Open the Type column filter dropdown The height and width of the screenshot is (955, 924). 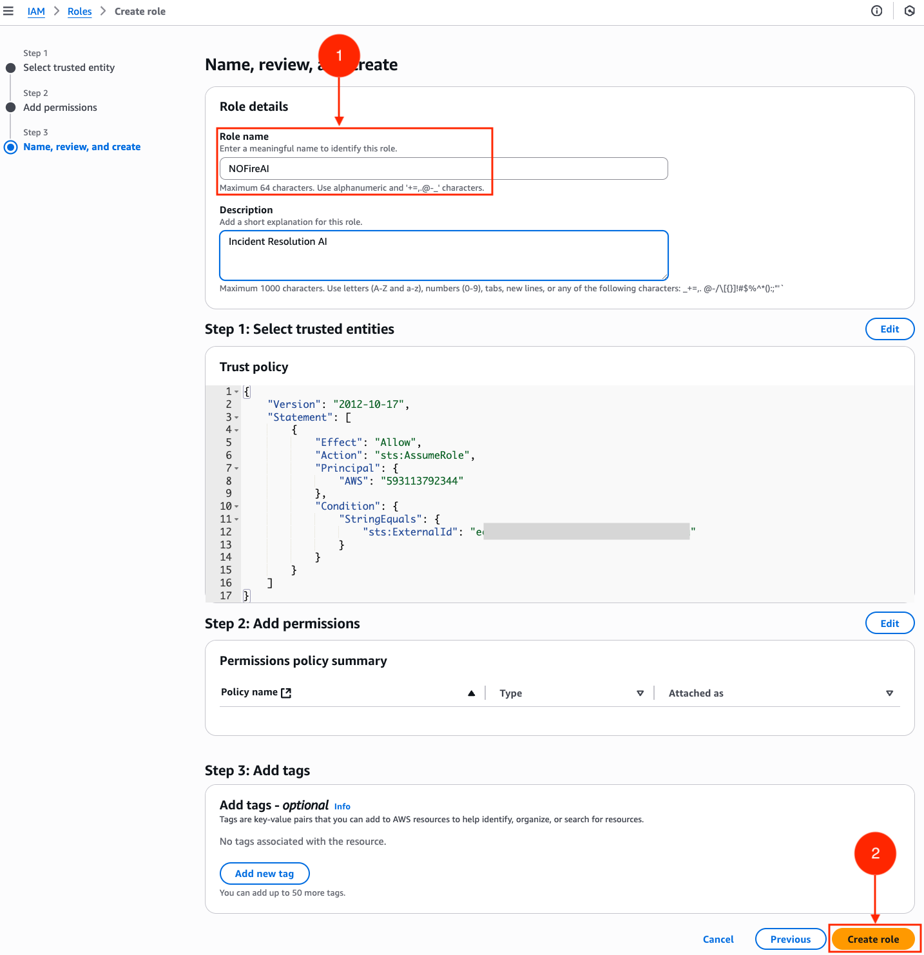tap(640, 693)
